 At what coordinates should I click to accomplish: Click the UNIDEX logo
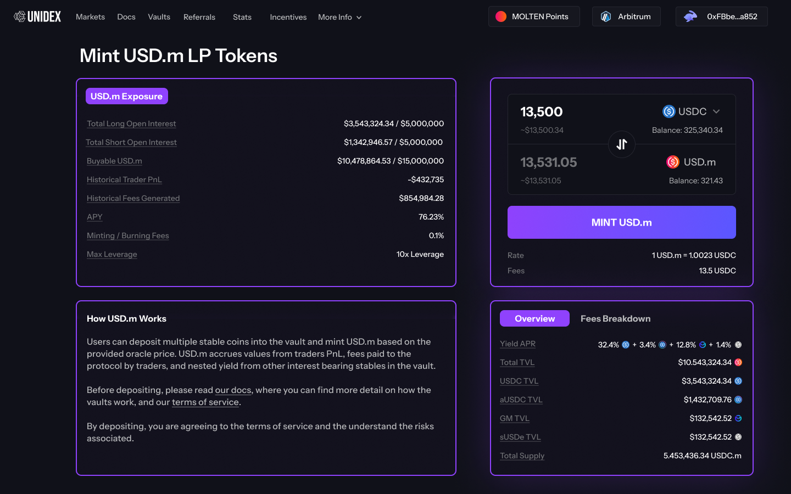coord(37,16)
